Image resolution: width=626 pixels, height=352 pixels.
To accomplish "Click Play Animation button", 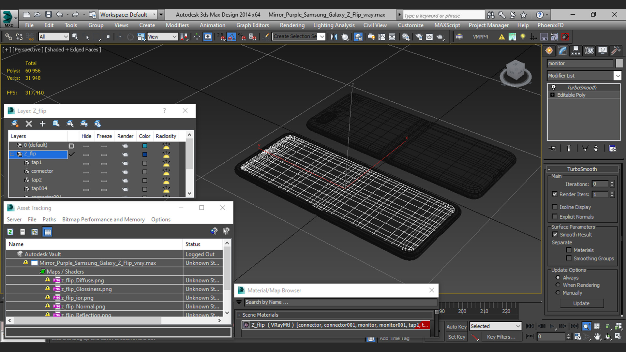I will pyautogui.click(x=552, y=326).
